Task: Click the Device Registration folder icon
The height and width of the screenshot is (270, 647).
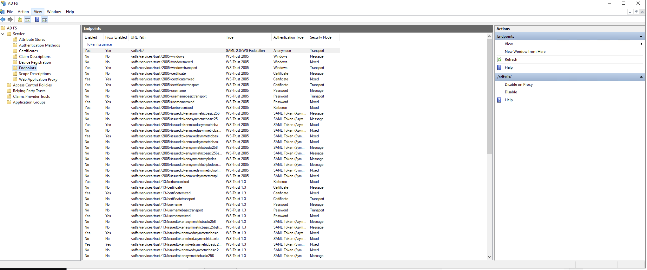Action: tap(15, 62)
